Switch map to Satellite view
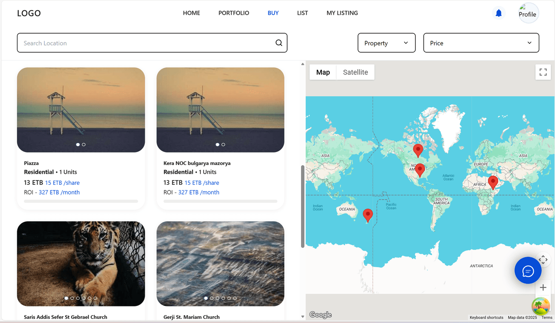Viewport: 555px width, 323px height. coord(355,72)
